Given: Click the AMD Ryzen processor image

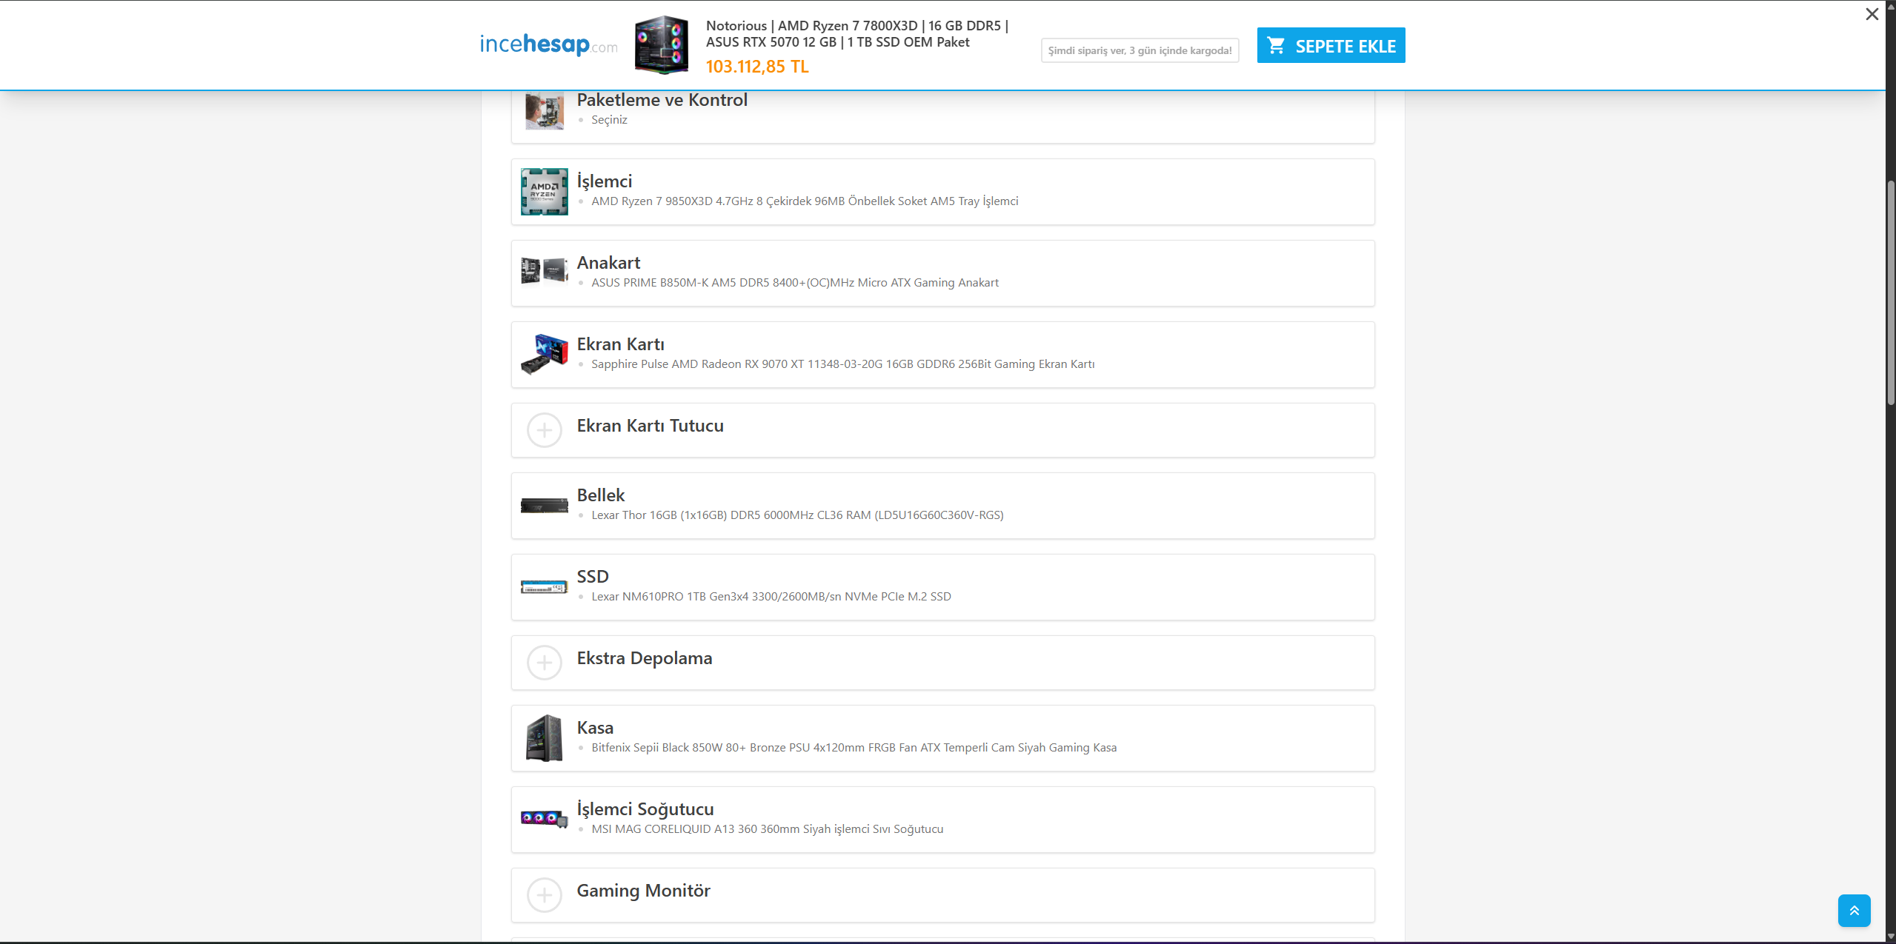Looking at the screenshot, I should pos(545,192).
